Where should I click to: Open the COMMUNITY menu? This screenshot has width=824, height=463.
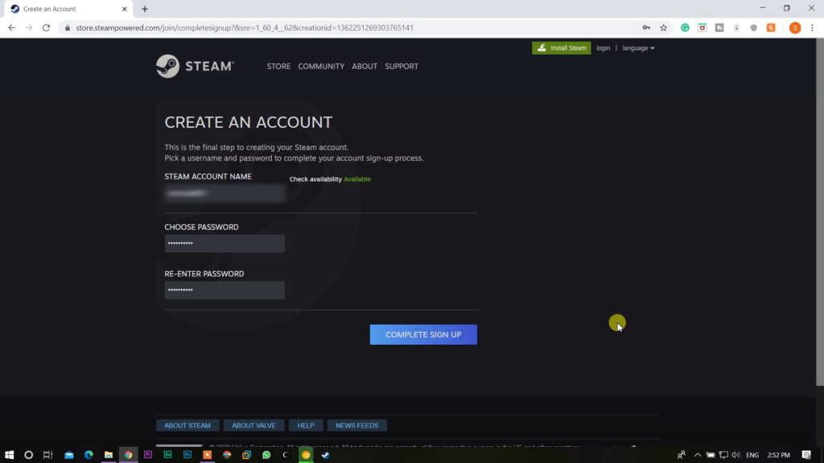coord(321,66)
